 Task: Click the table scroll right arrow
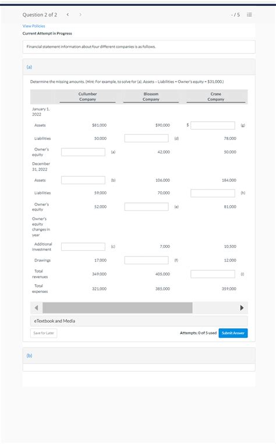[x=242, y=308]
